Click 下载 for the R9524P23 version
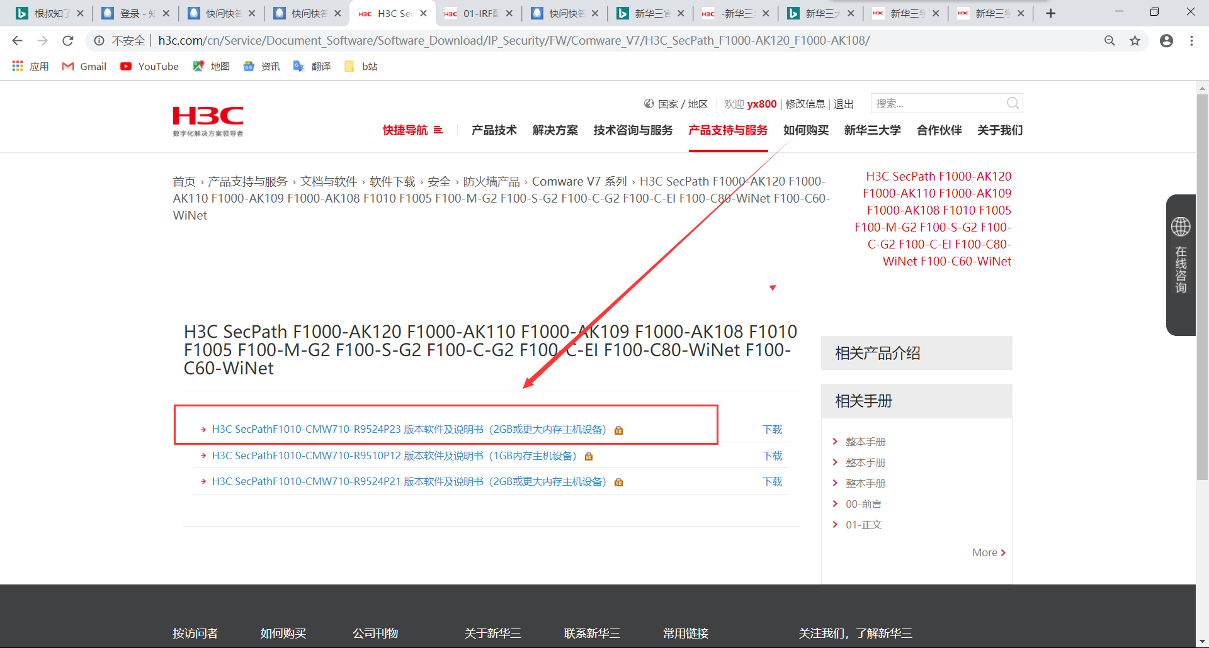 click(773, 430)
